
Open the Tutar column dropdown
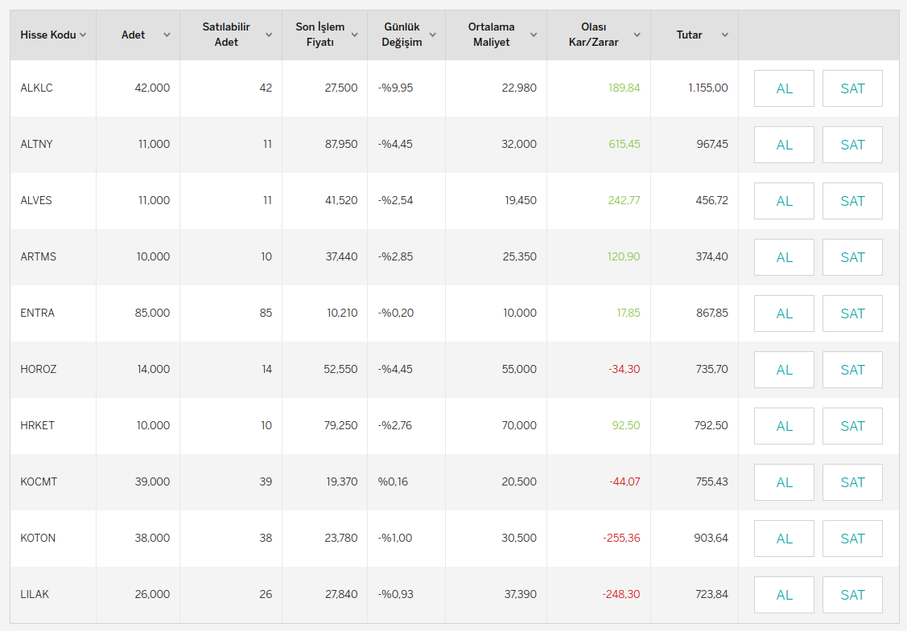725,35
